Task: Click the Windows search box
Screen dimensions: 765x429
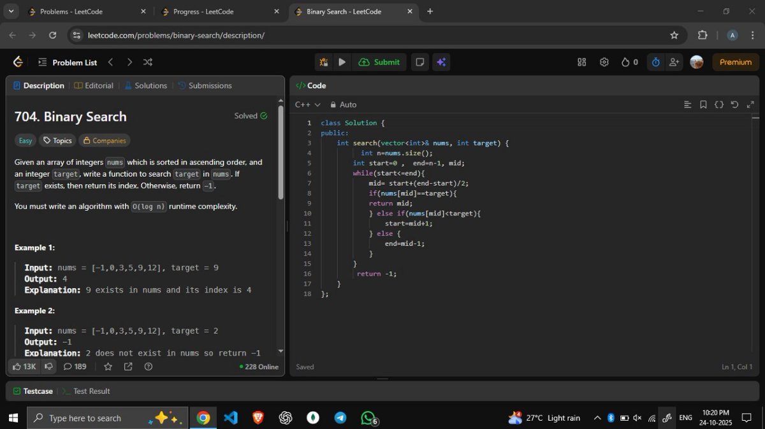Action: point(107,418)
